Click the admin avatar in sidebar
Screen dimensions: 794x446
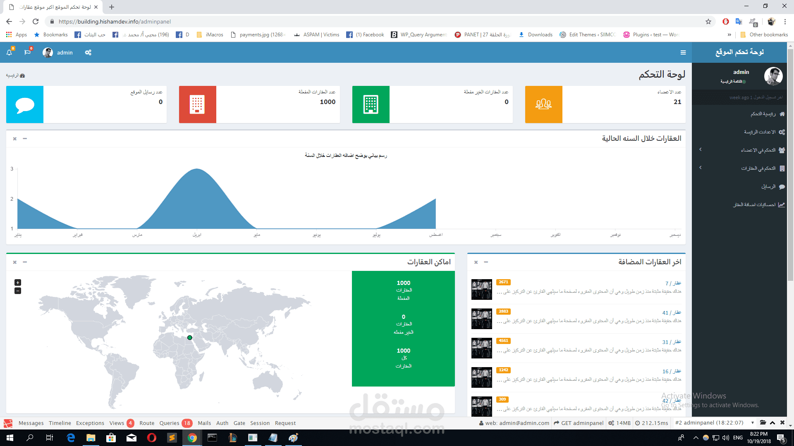pyautogui.click(x=773, y=76)
